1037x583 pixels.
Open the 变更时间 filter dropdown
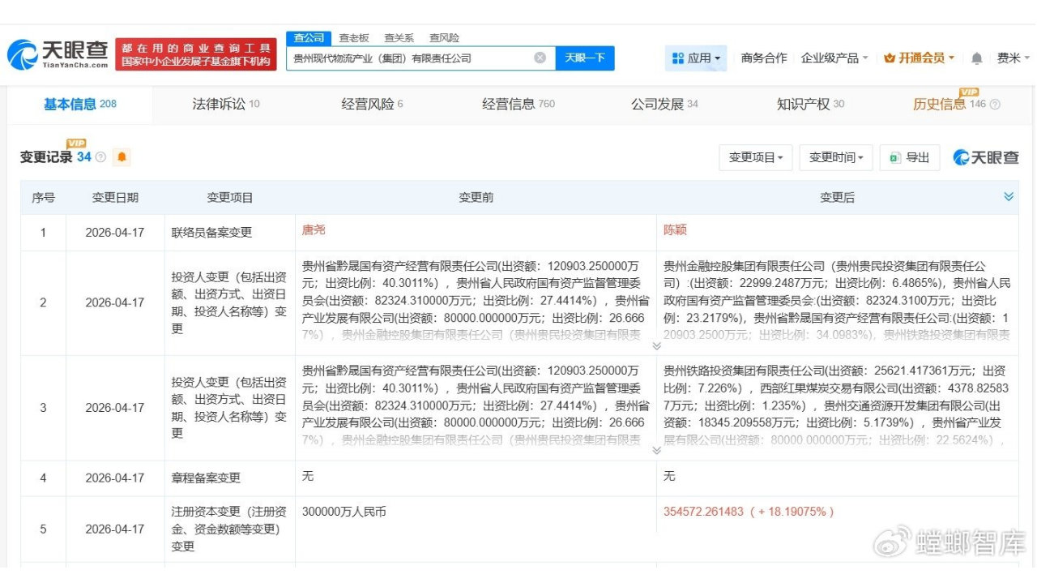pos(836,157)
